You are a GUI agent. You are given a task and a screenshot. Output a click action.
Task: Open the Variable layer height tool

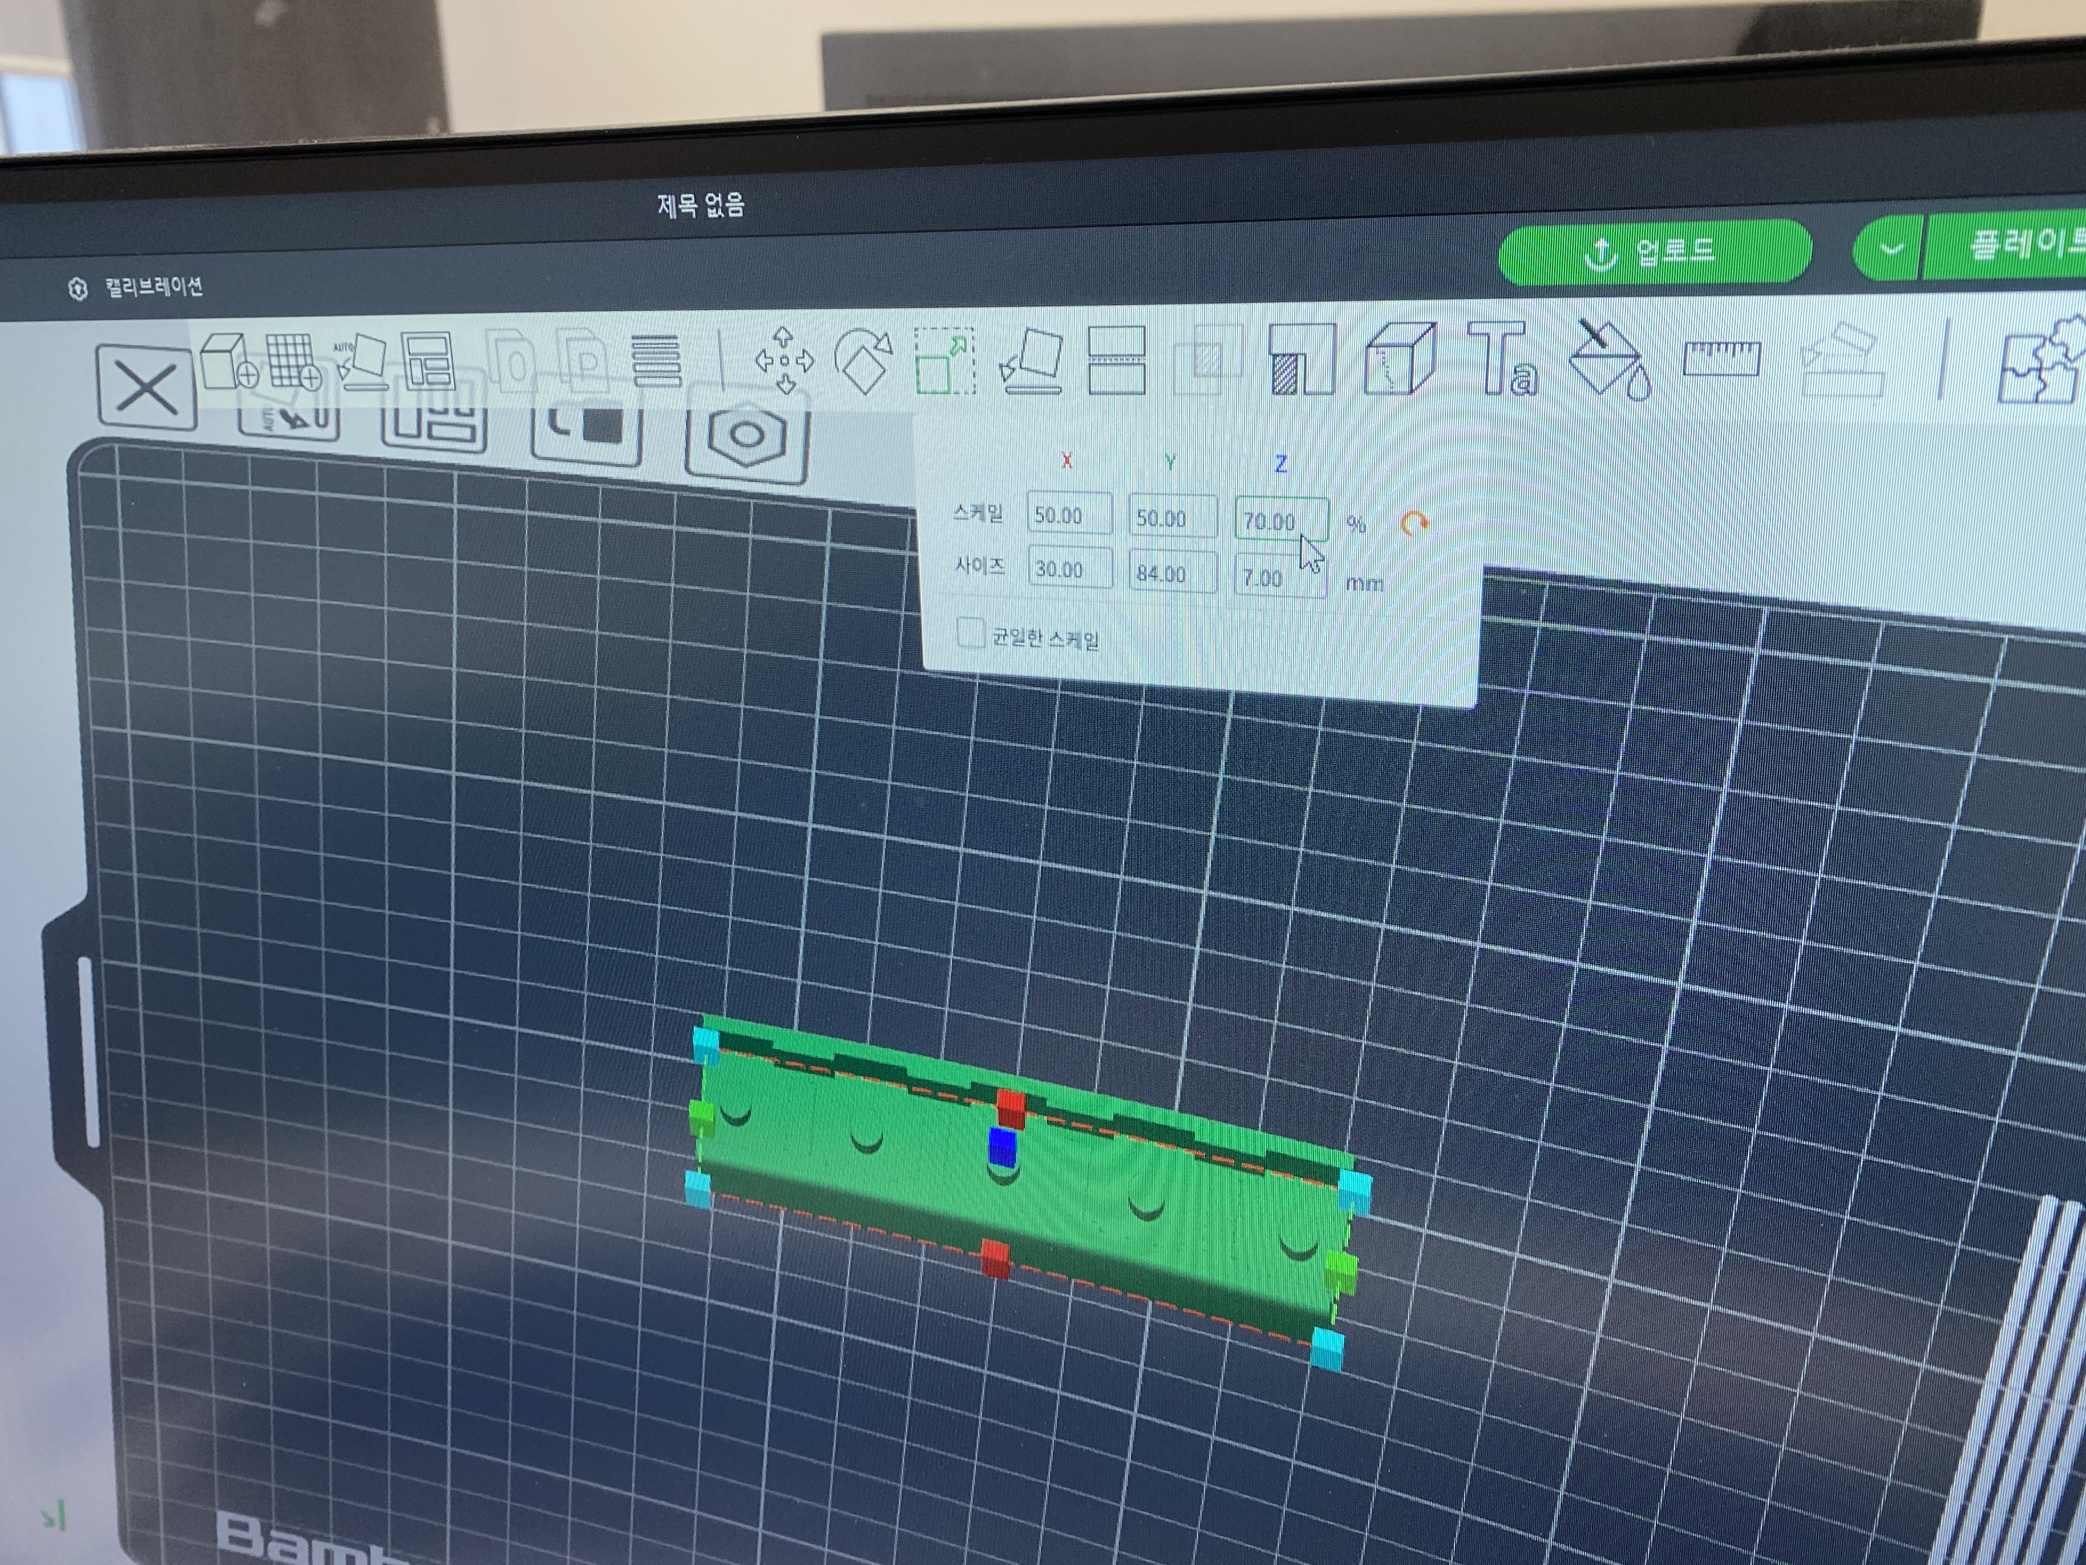(x=657, y=360)
